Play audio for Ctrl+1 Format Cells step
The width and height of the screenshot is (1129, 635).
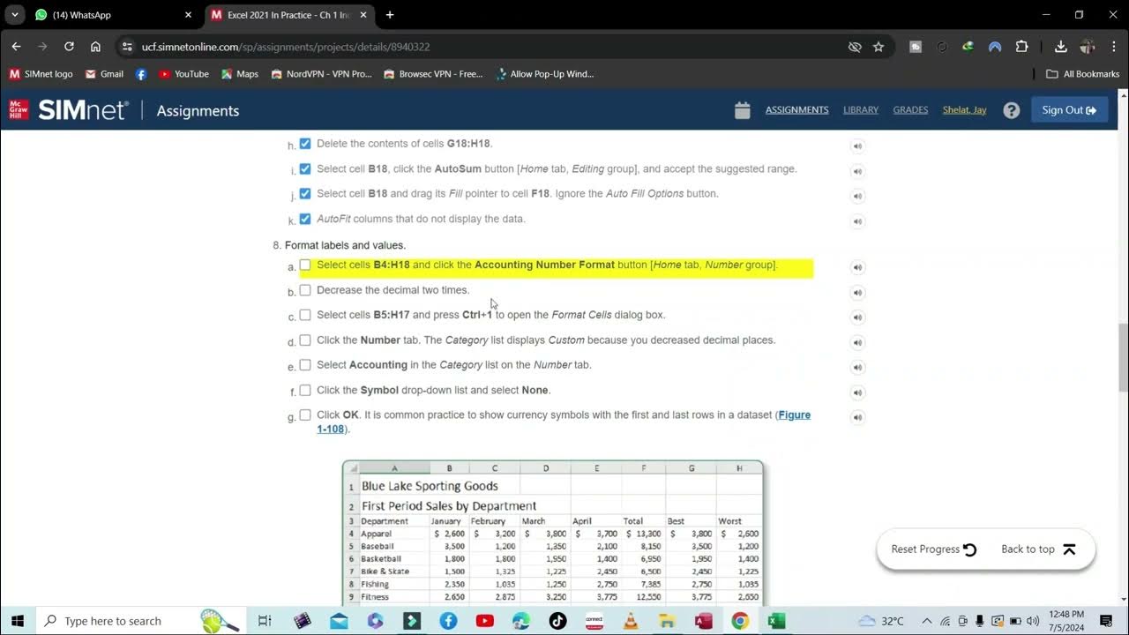pyautogui.click(x=856, y=317)
